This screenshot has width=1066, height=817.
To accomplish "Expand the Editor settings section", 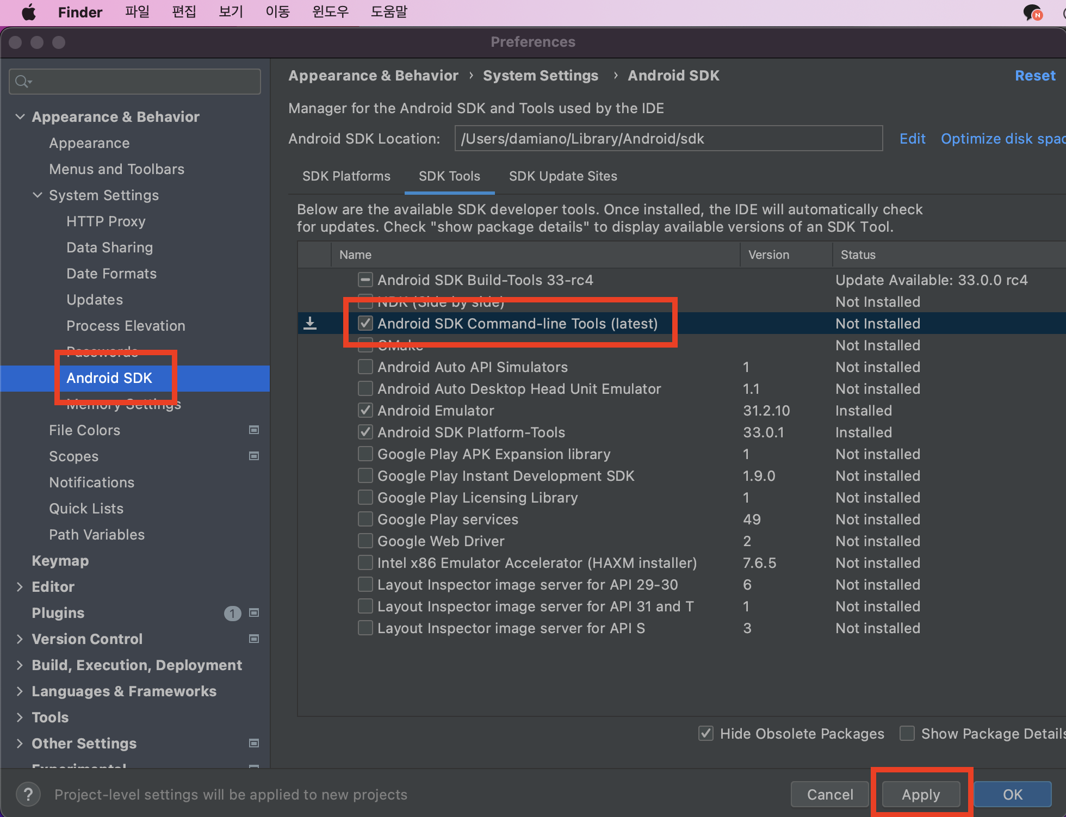I will (x=20, y=587).
